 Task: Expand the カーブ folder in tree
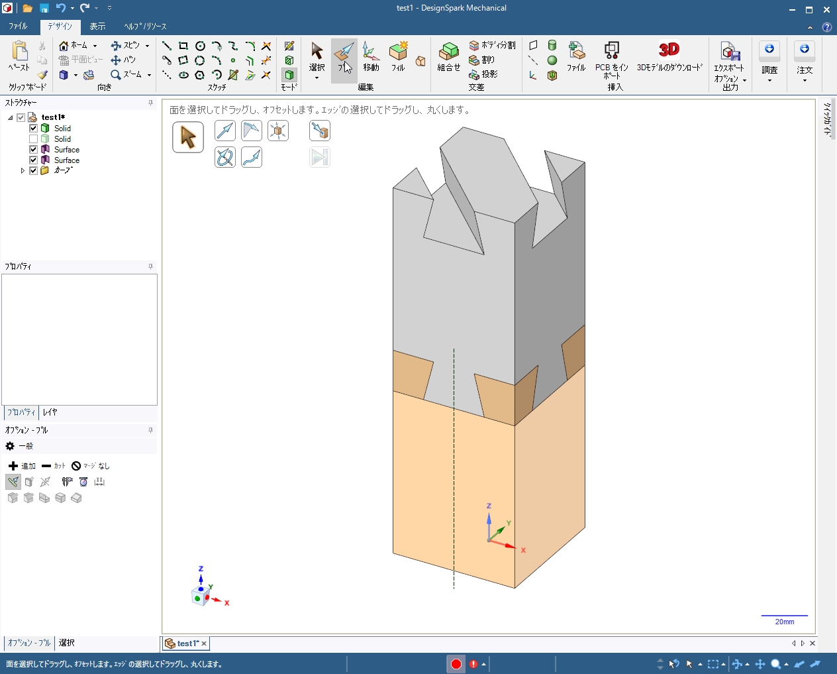point(23,171)
